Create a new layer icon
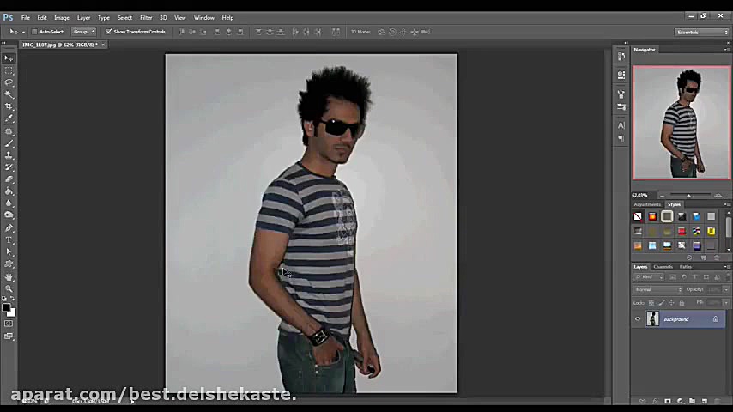Image resolution: width=733 pixels, height=412 pixels. (x=705, y=401)
